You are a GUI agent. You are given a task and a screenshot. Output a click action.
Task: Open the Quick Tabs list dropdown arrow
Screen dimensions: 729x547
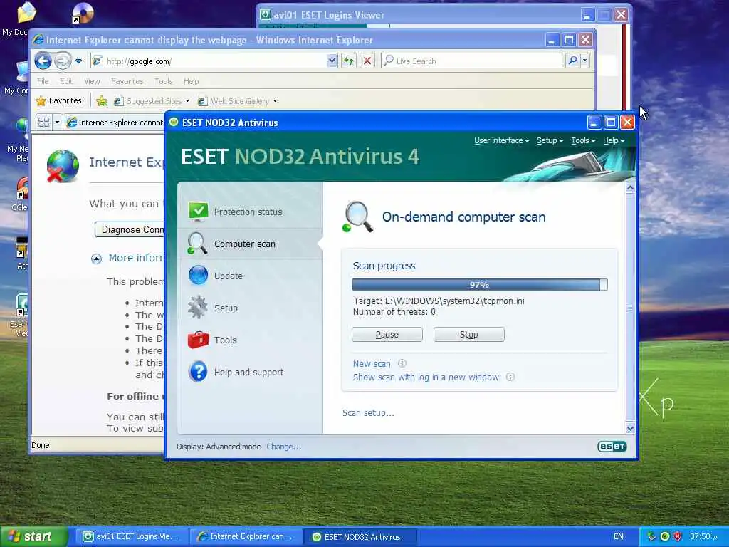point(57,123)
